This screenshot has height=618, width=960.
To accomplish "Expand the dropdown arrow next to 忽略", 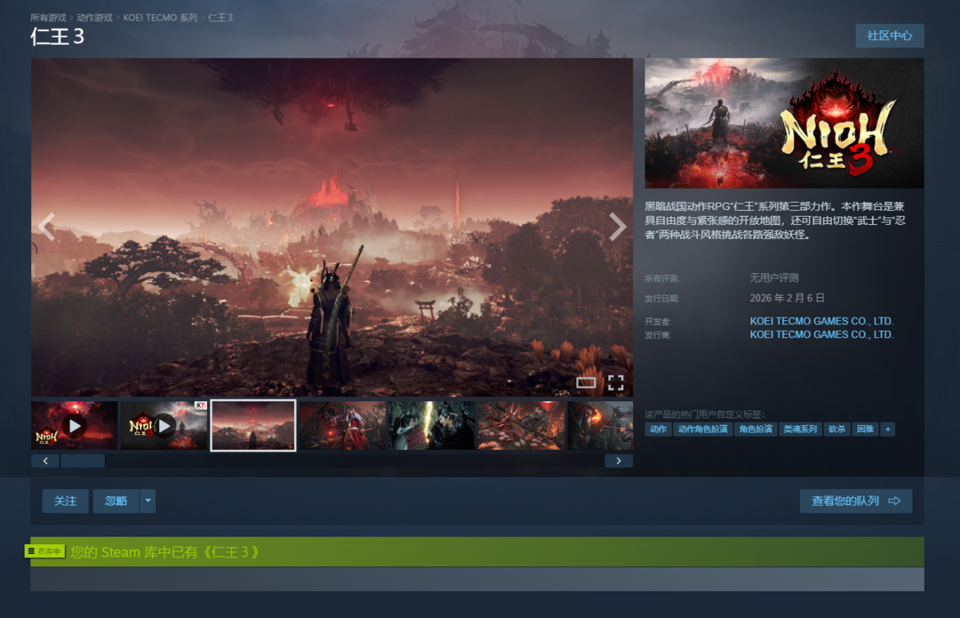I will tap(148, 501).
